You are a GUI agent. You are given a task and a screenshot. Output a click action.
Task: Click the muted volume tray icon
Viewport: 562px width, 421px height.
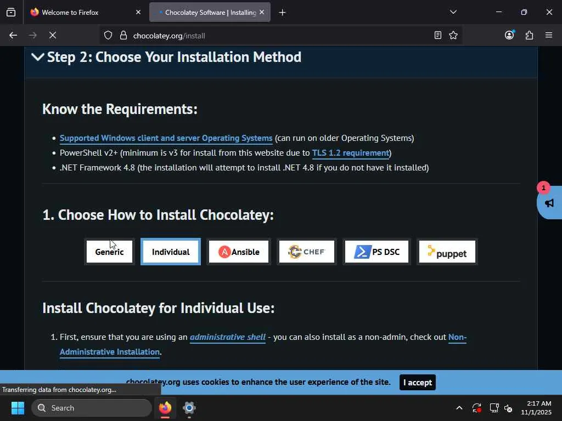[x=508, y=408]
